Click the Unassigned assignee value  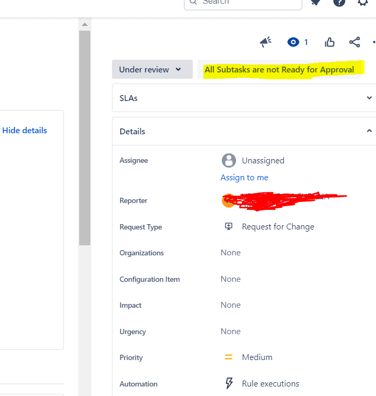point(263,161)
